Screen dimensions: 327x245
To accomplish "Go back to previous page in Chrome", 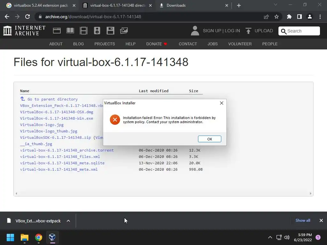I will 7,17.
